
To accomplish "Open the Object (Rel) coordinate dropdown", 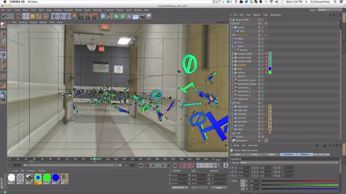I will tap(180, 188).
